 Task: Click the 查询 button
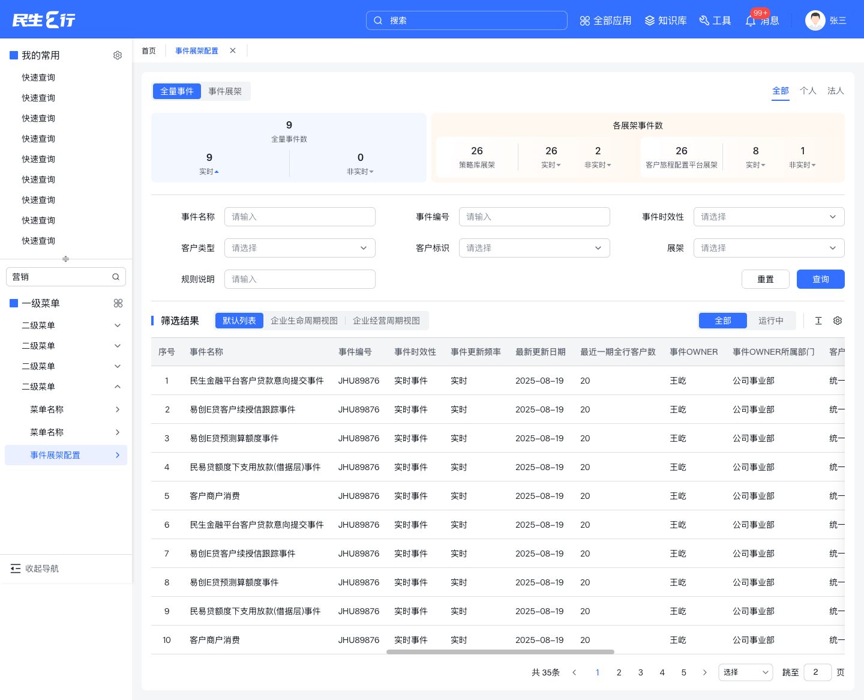pyautogui.click(x=820, y=279)
